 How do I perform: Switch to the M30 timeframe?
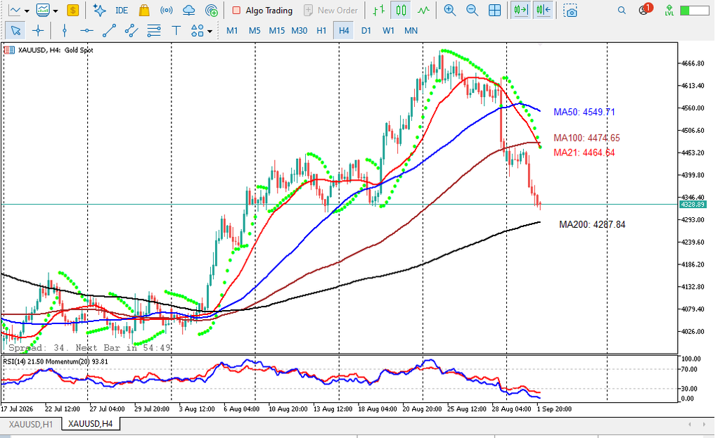coord(300,31)
